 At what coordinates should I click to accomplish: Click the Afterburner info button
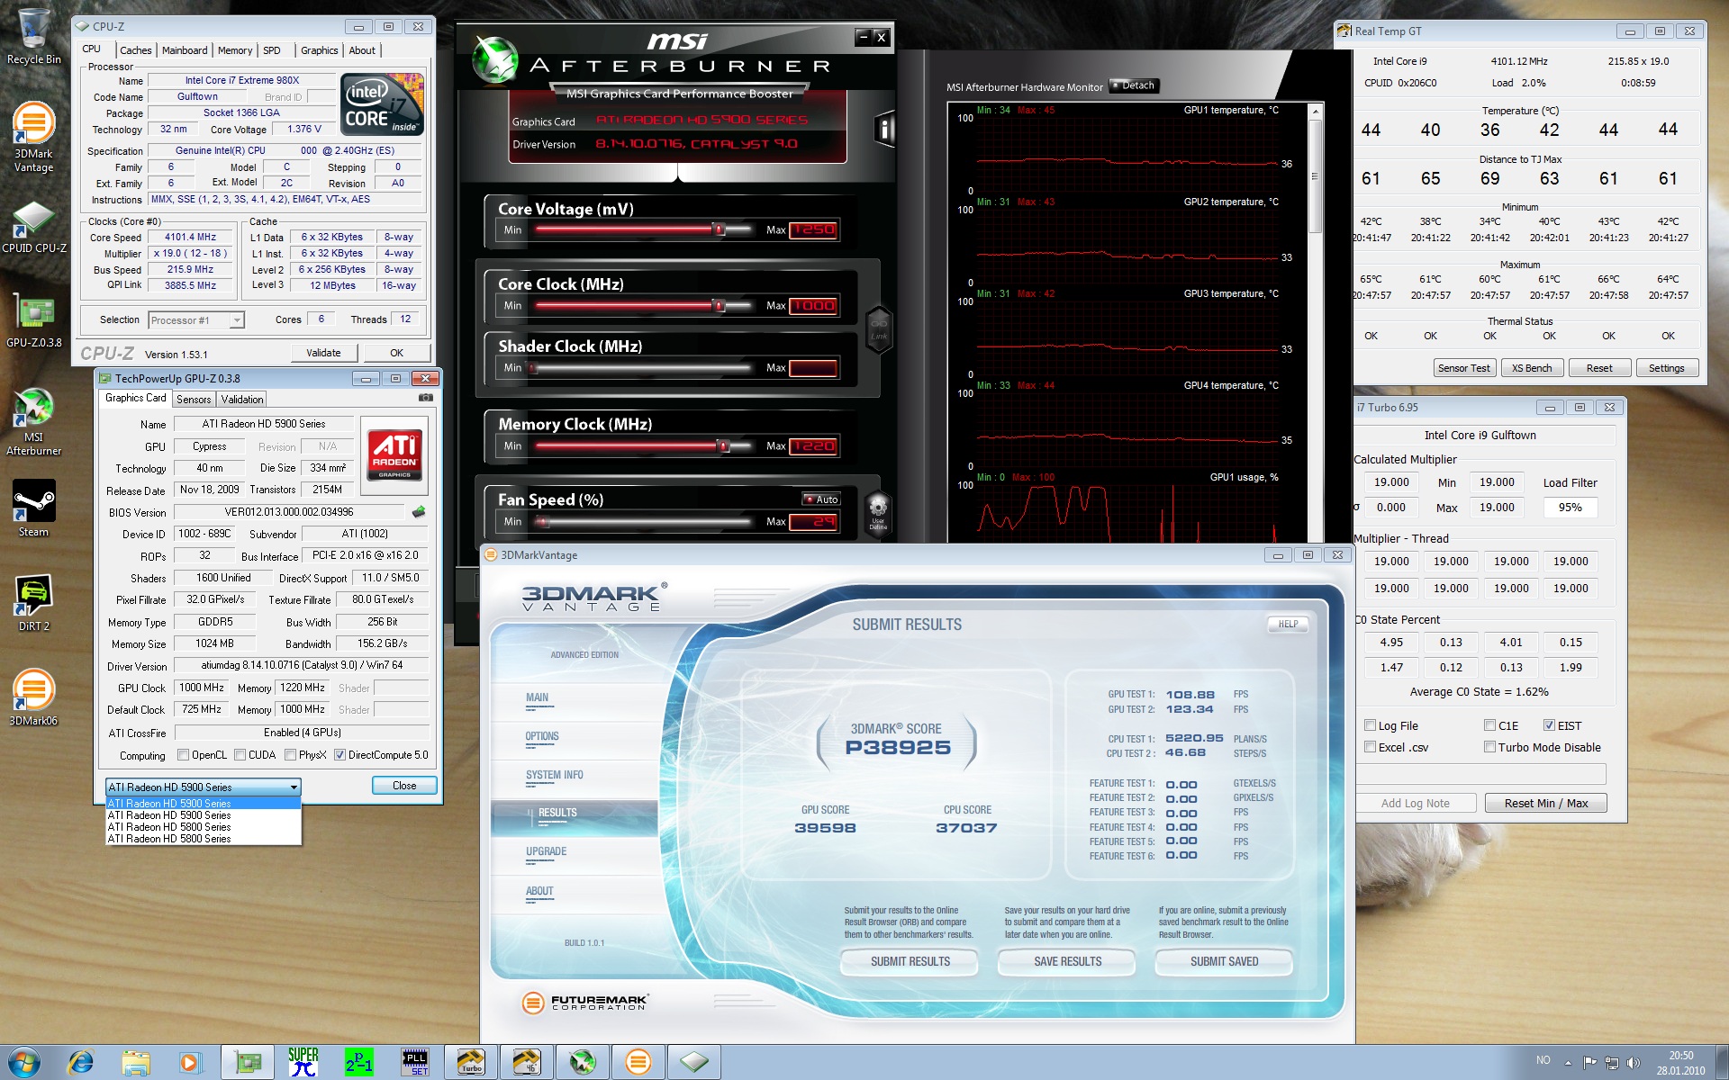click(x=884, y=130)
